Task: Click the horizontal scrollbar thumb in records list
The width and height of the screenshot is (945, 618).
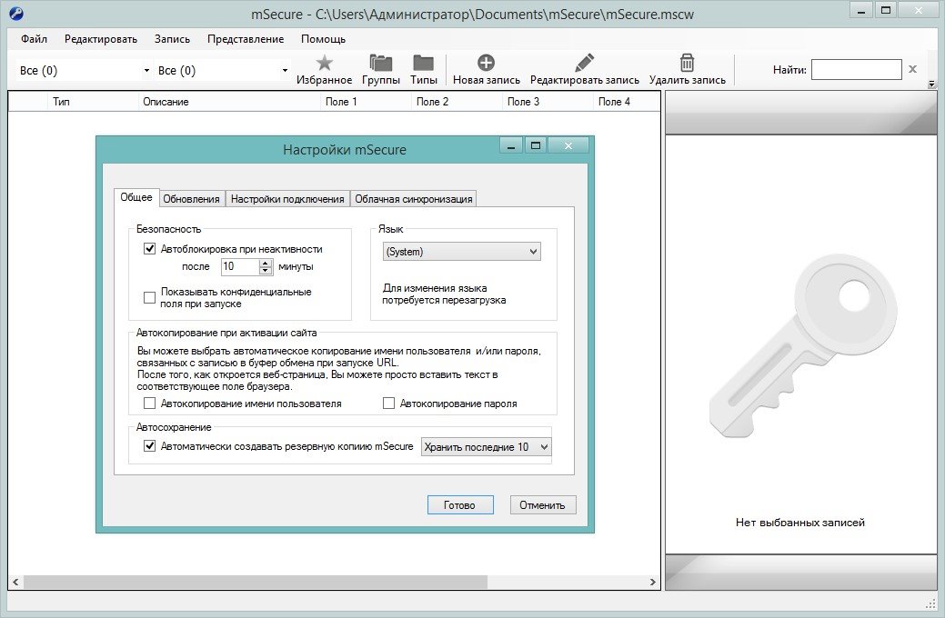Action: (255, 582)
